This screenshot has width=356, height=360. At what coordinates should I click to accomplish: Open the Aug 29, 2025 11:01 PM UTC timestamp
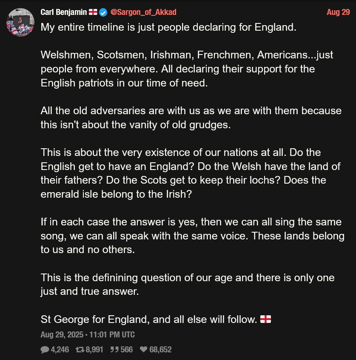point(88,335)
